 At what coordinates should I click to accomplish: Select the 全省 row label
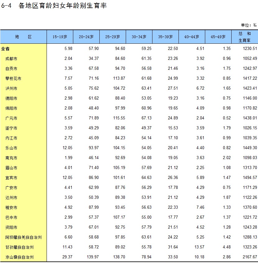[5, 49]
